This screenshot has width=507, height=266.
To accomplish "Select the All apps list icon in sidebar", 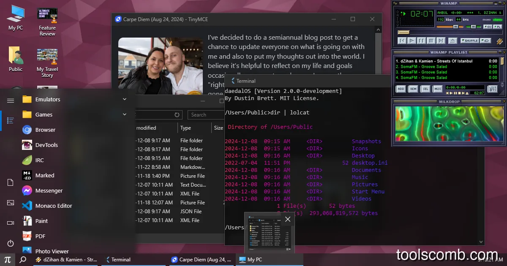I will click(11, 120).
